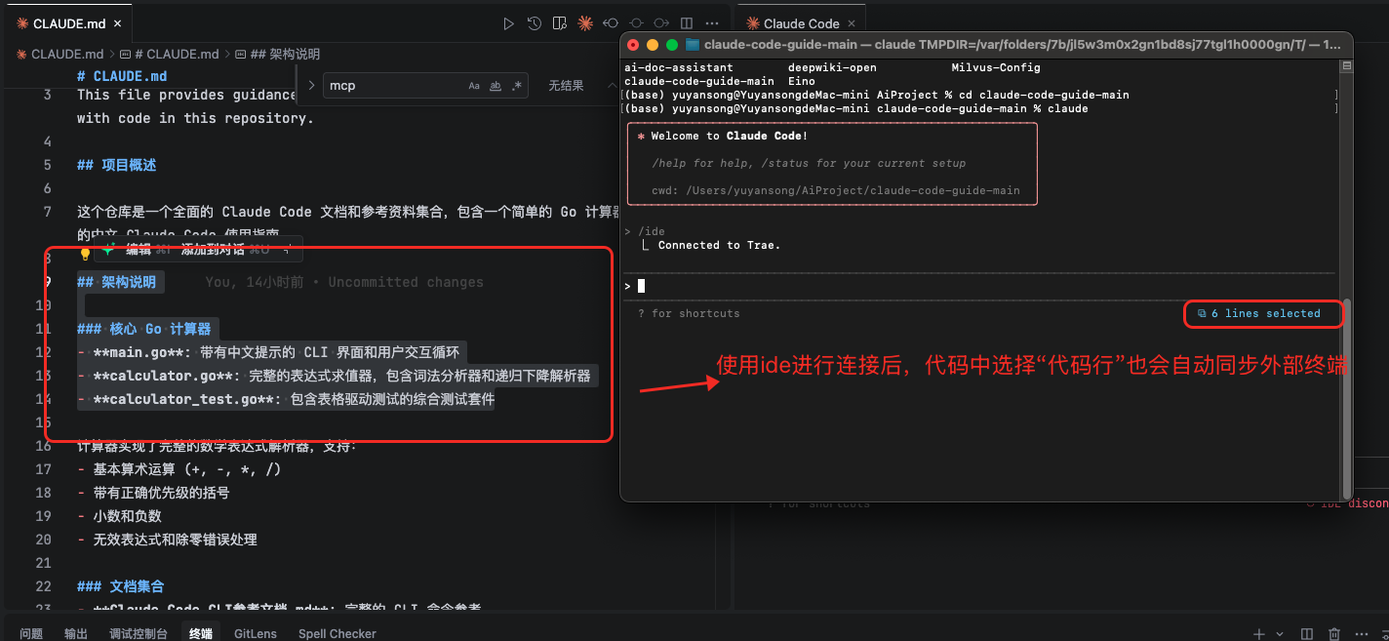Go to next change arrow icon
This screenshot has width=1389, height=641.
(661, 23)
